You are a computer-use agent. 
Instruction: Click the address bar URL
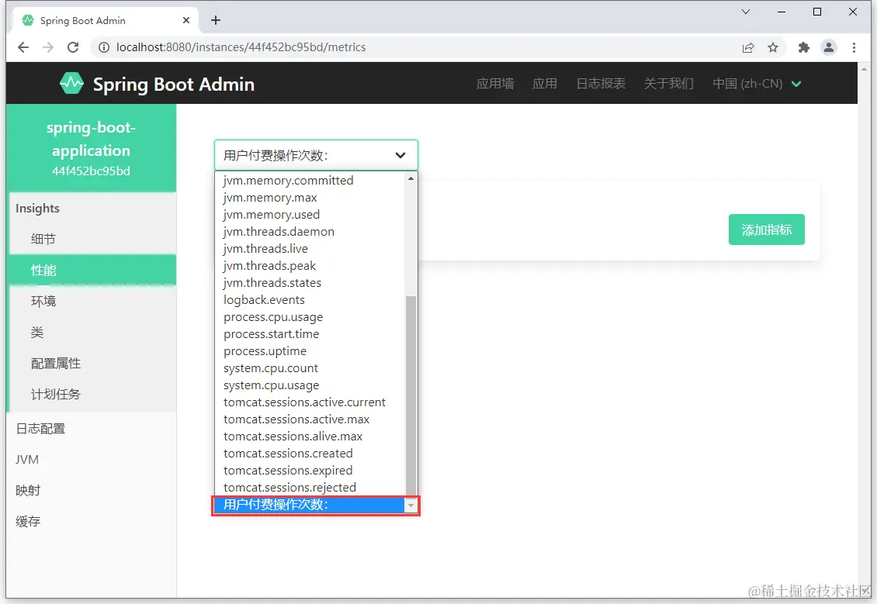[x=241, y=47]
